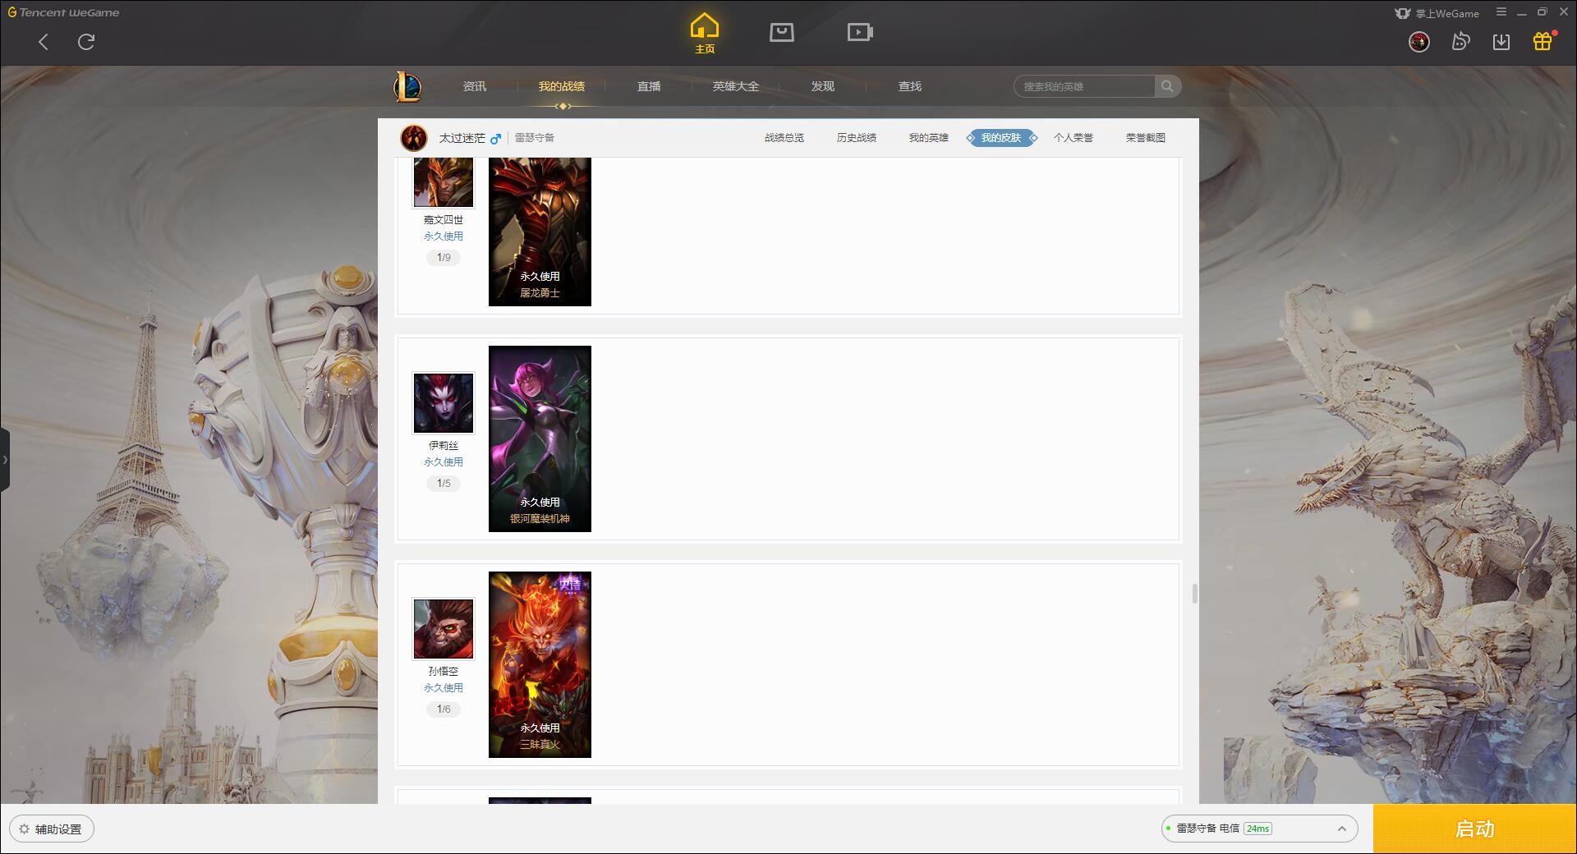Expand the left side panel handle

(x=5, y=459)
